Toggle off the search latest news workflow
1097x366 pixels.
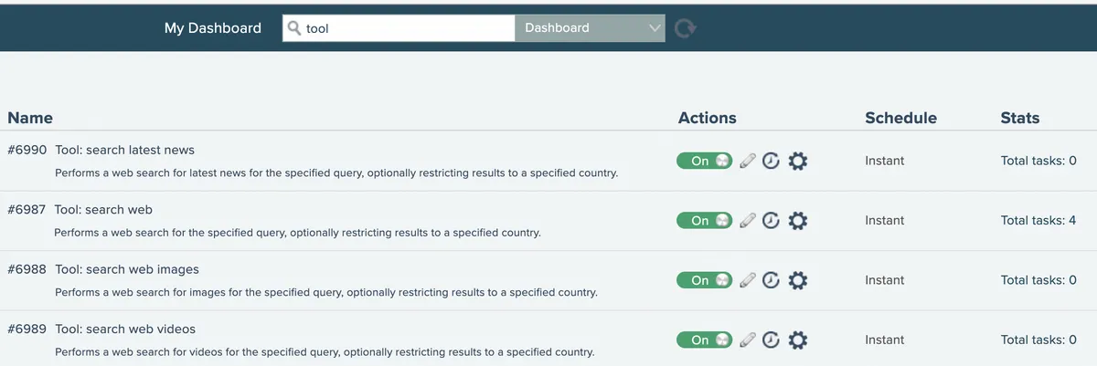704,161
